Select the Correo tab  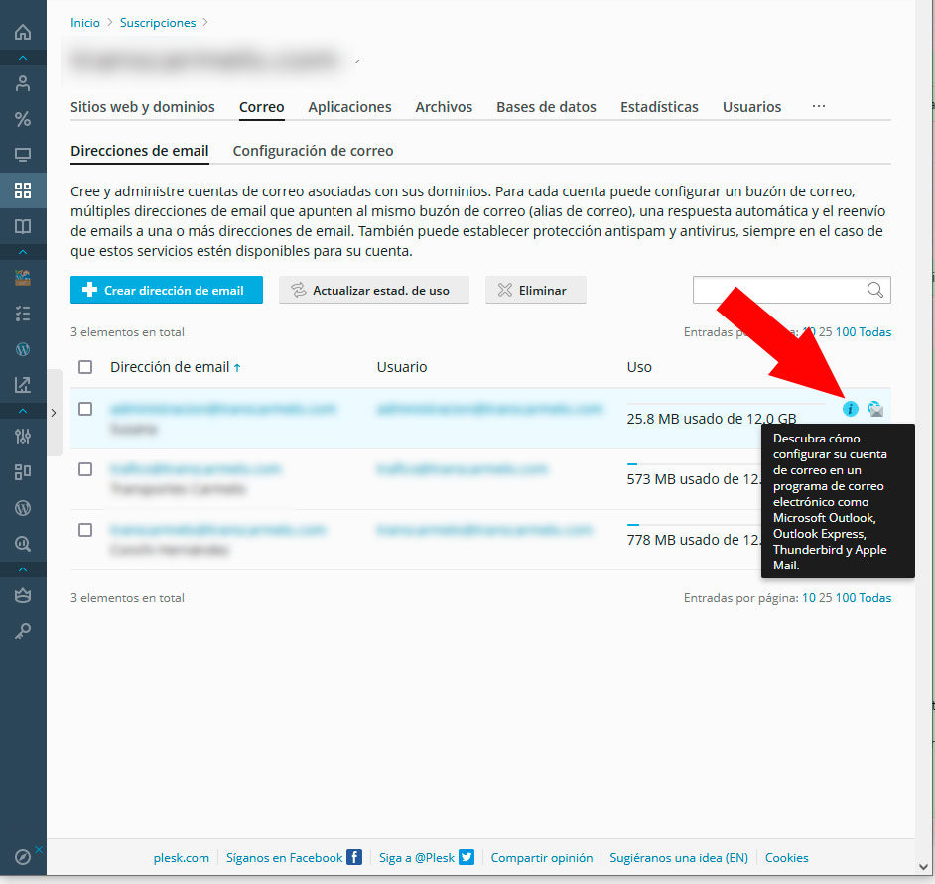point(261,107)
